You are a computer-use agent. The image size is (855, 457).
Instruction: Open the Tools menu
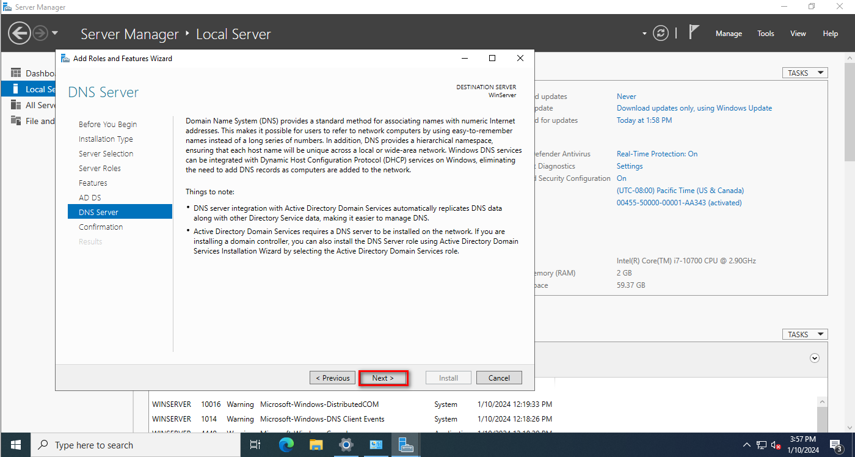click(x=765, y=34)
